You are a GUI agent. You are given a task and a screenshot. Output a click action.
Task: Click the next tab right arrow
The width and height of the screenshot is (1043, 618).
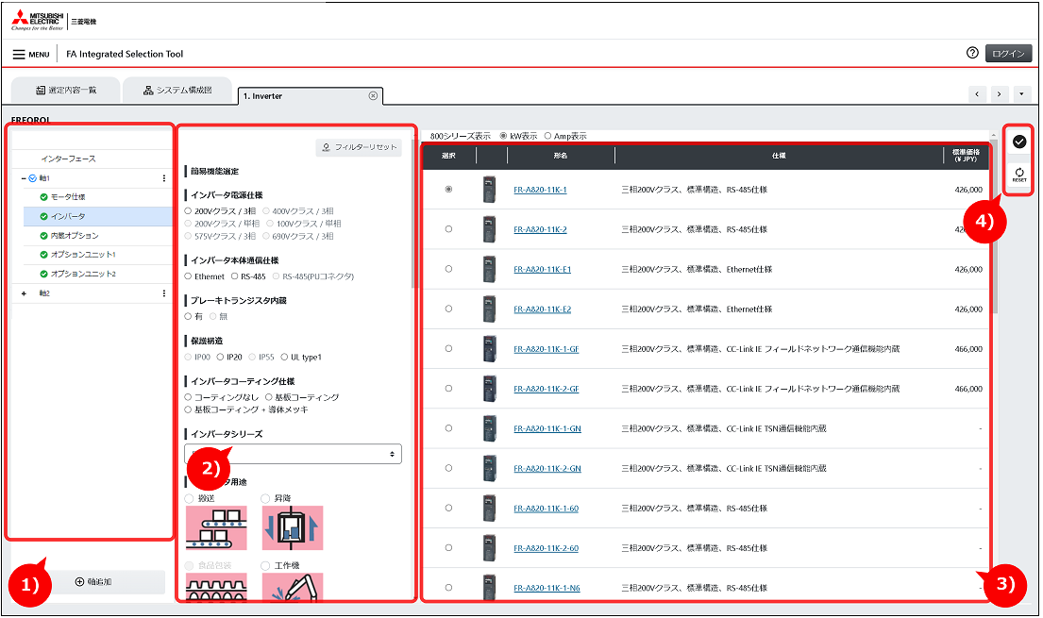tap(999, 94)
